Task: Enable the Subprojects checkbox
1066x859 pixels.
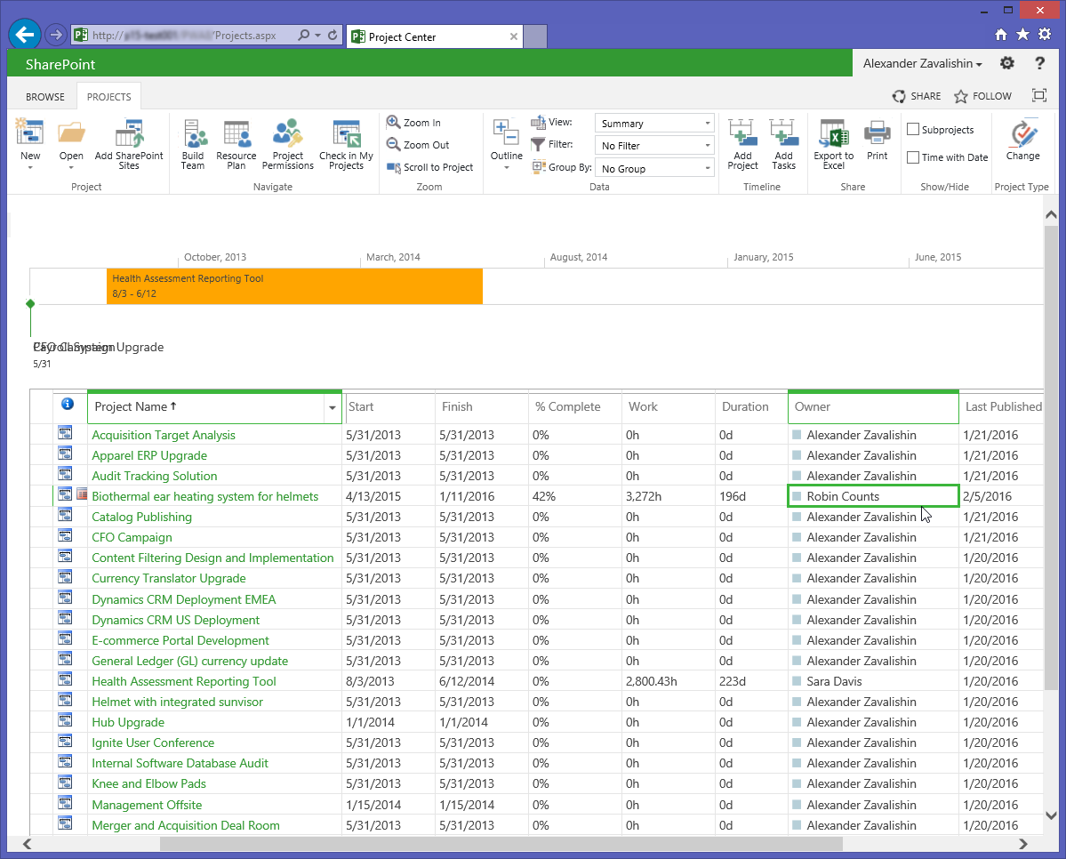Action: [x=913, y=130]
